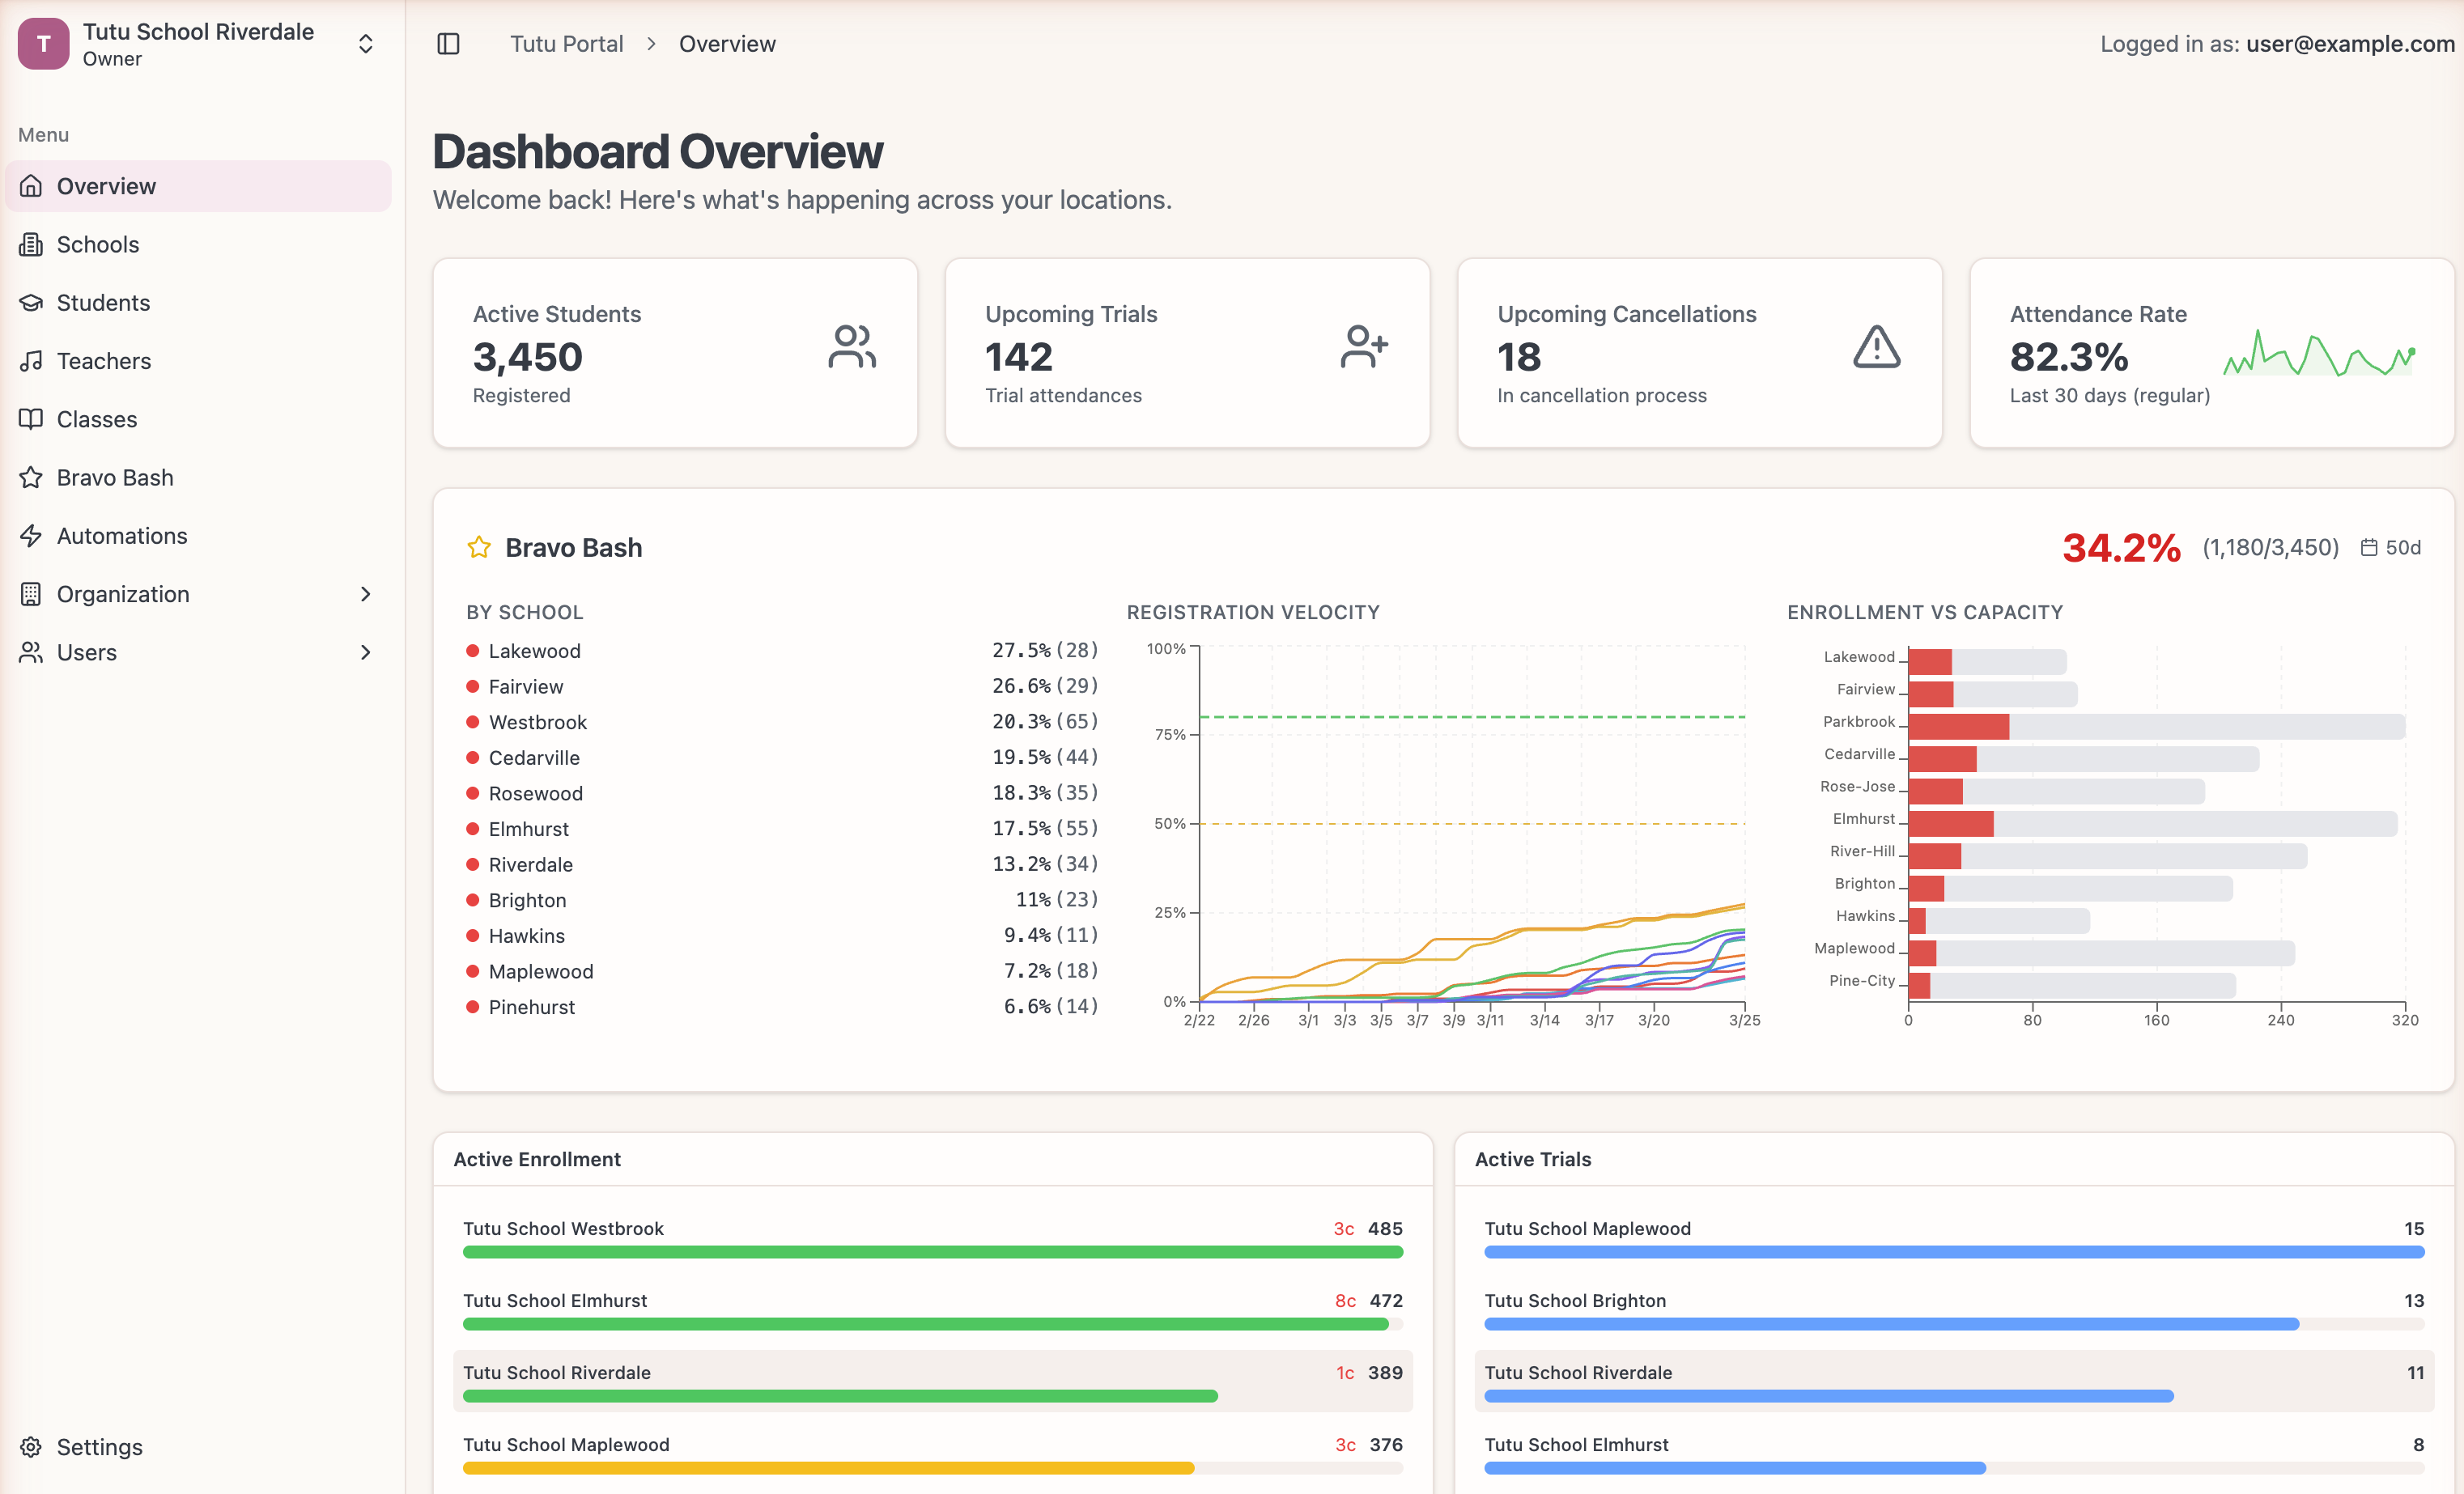This screenshot has height=1494, width=2464.
Task: Click the Riverdale legend dot in By School list
Action: point(473,864)
